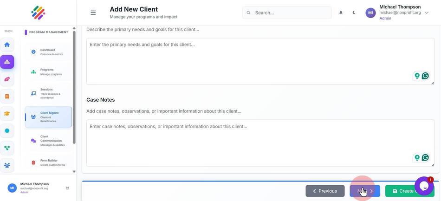Select Client Mgmnt menu item
Image resolution: width=441 pixels, height=201 pixels.
pyautogui.click(x=48, y=117)
